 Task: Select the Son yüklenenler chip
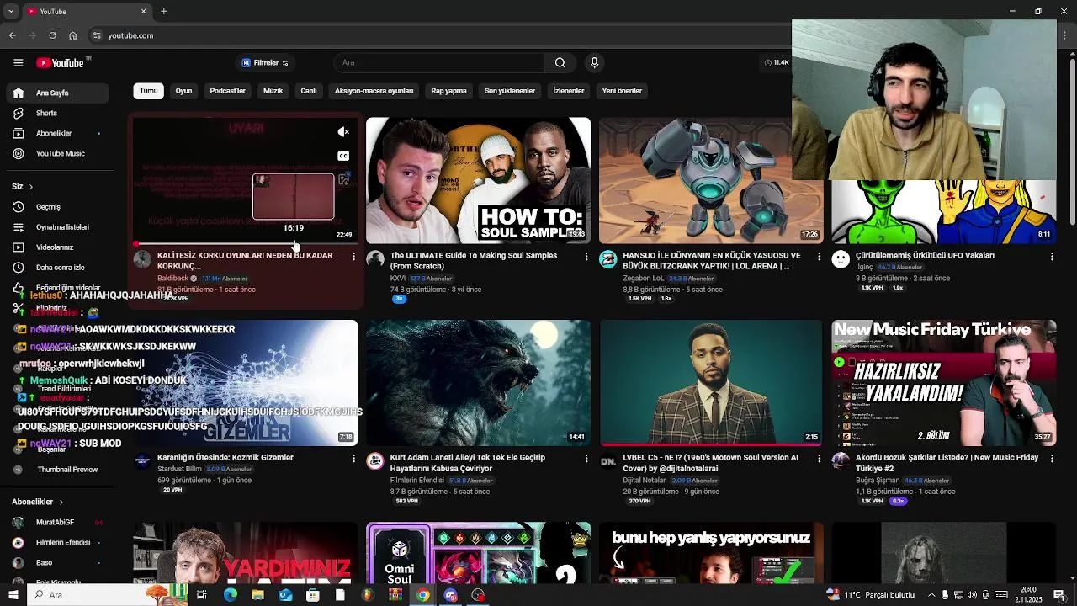(x=510, y=91)
